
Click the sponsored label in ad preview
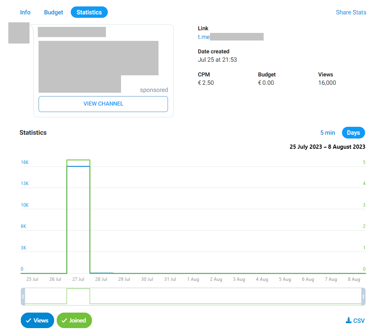pyautogui.click(x=154, y=90)
